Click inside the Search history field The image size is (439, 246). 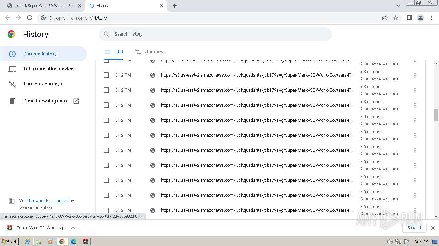[x=215, y=34]
